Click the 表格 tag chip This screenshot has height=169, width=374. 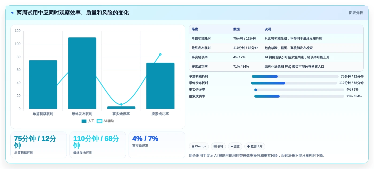(218, 146)
